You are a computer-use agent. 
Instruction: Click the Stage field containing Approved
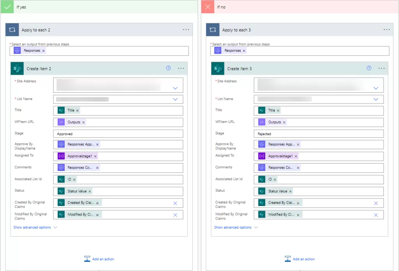click(118, 134)
